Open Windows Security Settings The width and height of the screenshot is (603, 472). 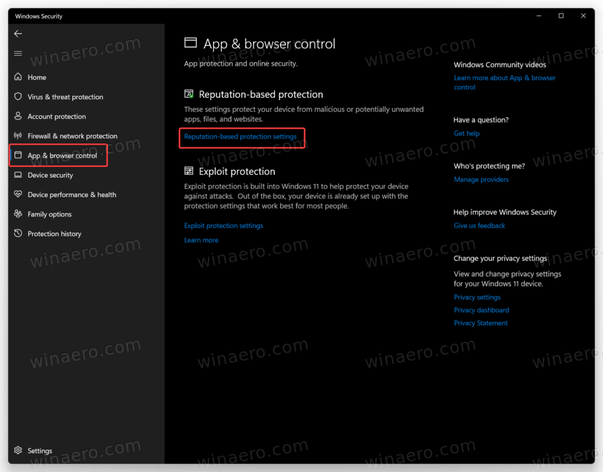pyautogui.click(x=40, y=451)
